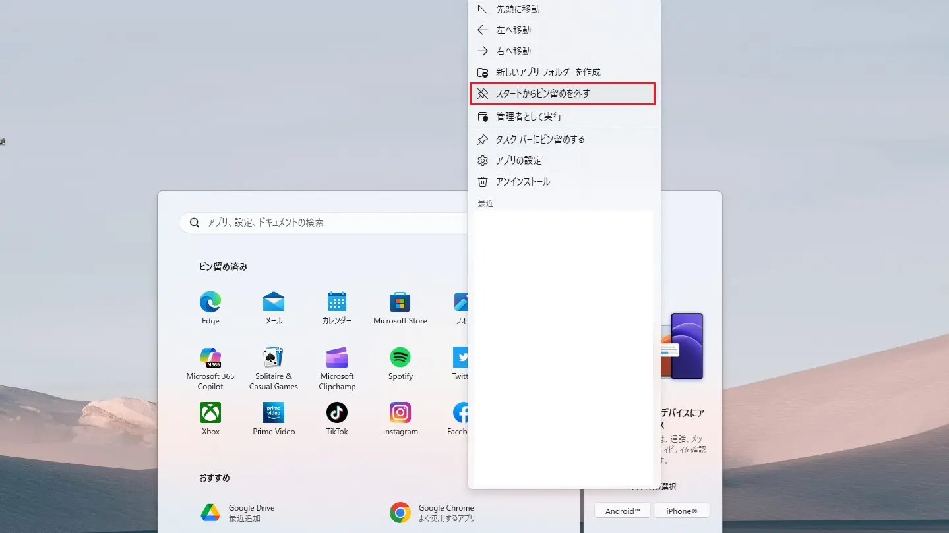The width and height of the screenshot is (949, 533).
Task: Select 先頭に移動 from context menu
Action: point(564,9)
